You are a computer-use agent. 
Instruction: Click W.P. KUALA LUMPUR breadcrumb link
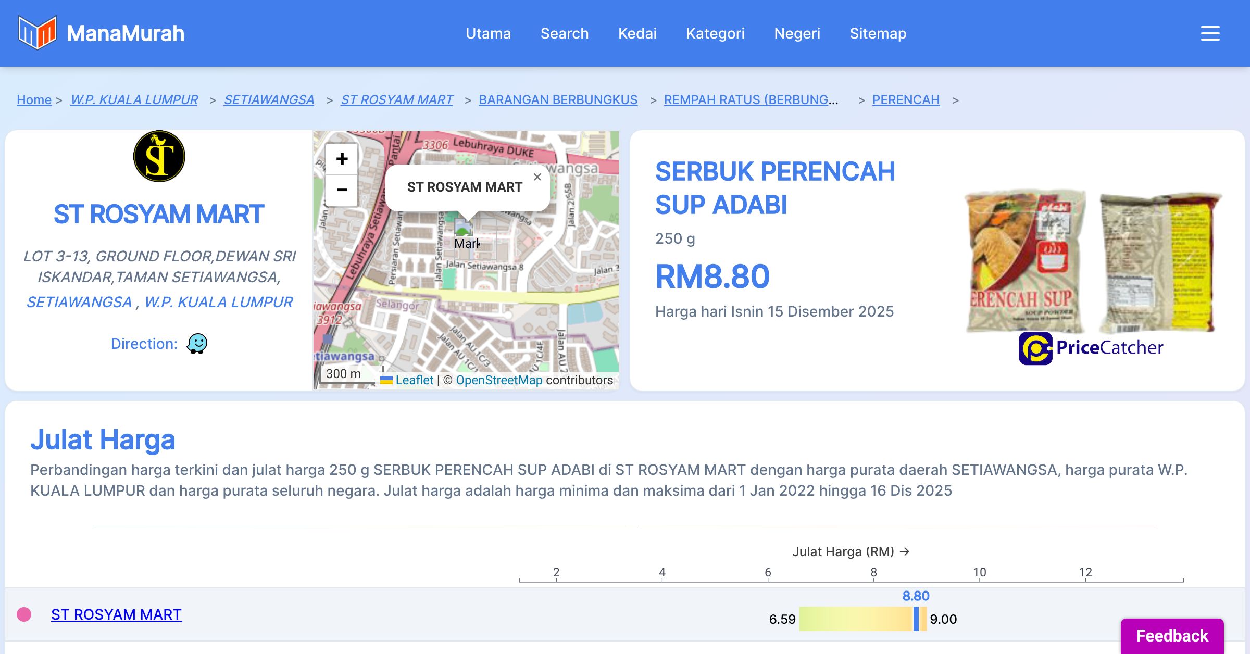134,99
